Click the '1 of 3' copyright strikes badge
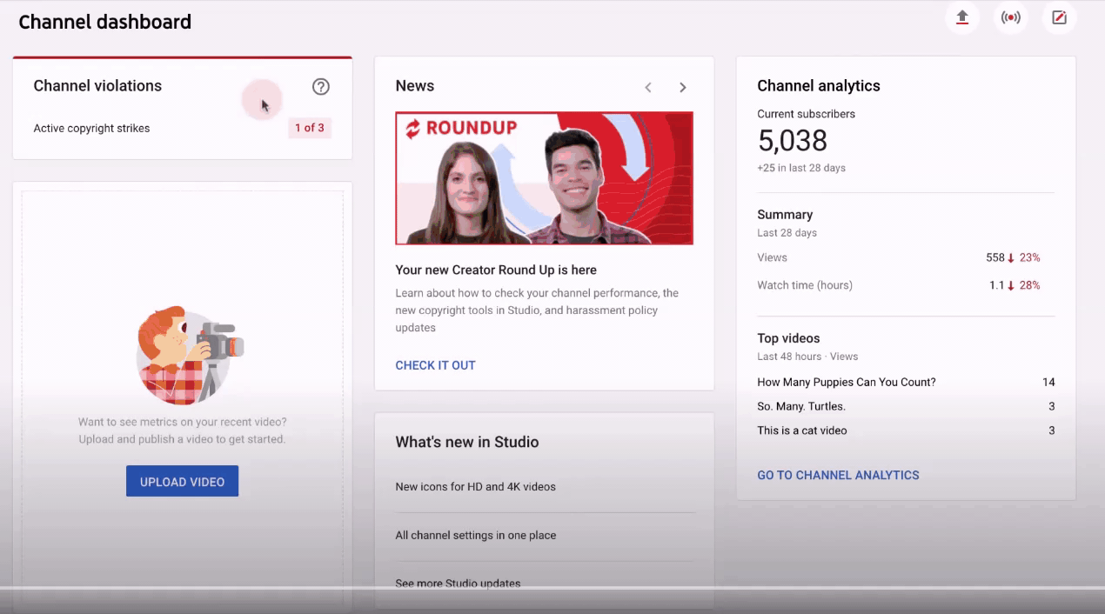The width and height of the screenshot is (1105, 614). point(309,128)
